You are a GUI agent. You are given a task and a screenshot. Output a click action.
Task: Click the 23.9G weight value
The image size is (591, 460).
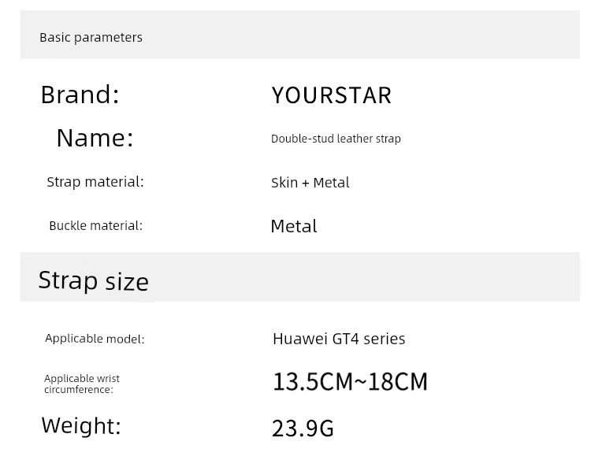click(303, 428)
